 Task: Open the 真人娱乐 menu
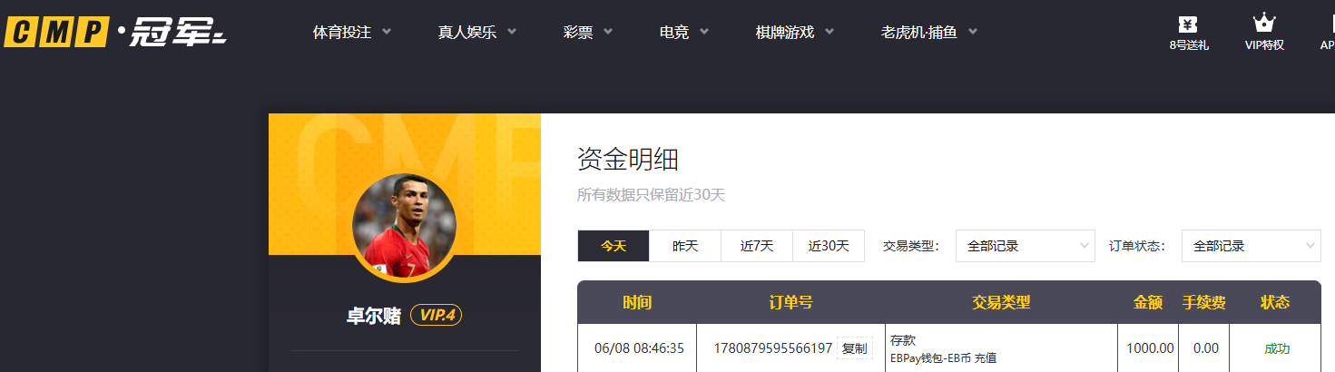466,33
